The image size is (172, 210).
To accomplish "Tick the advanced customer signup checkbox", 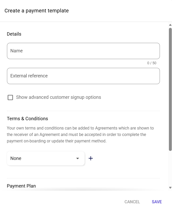I will [10, 98].
